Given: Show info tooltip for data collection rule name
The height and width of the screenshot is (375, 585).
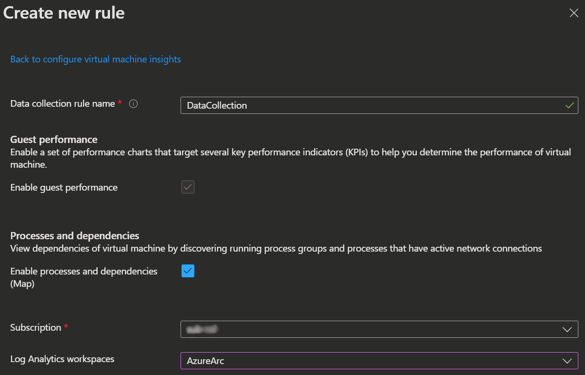Looking at the screenshot, I should coord(133,103).
